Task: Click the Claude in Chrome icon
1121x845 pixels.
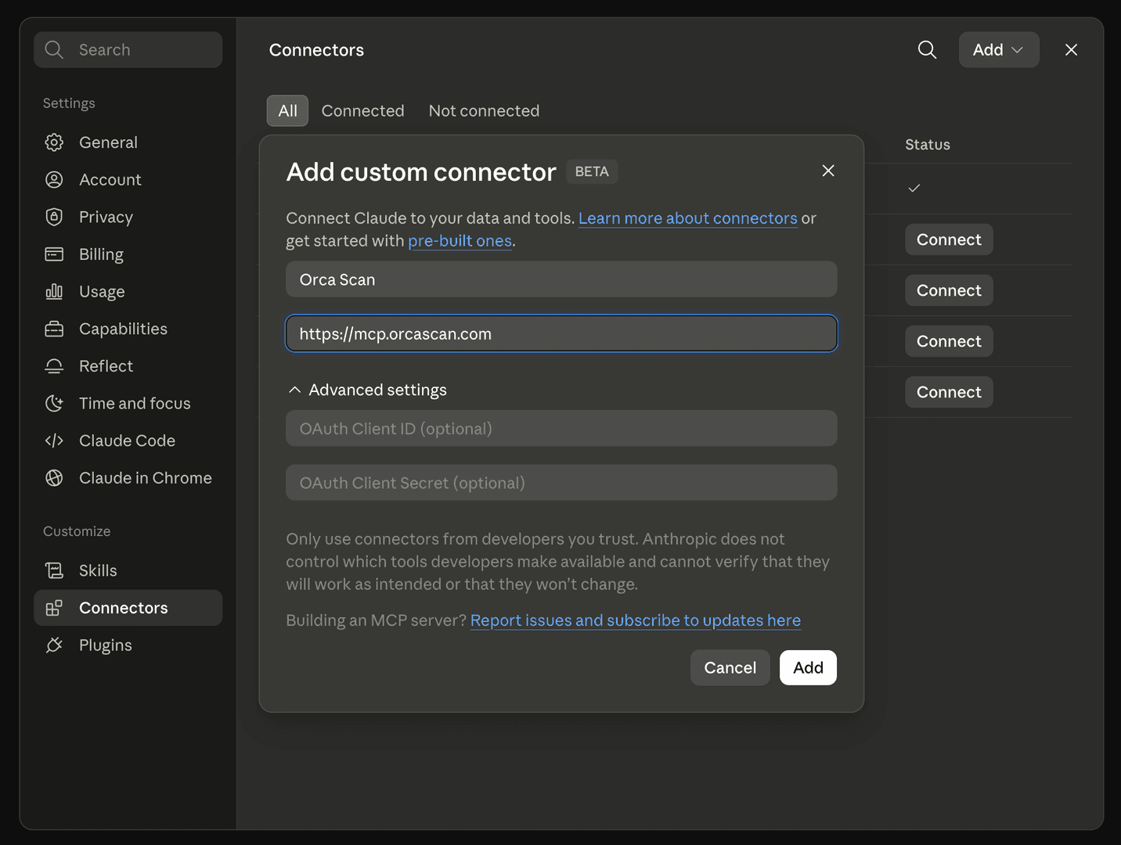Action: pos(54,478)
